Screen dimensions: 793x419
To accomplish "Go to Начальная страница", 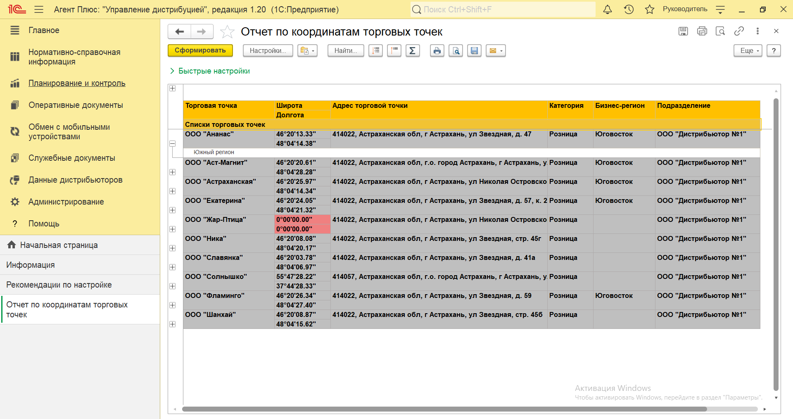I will point(80,245).
